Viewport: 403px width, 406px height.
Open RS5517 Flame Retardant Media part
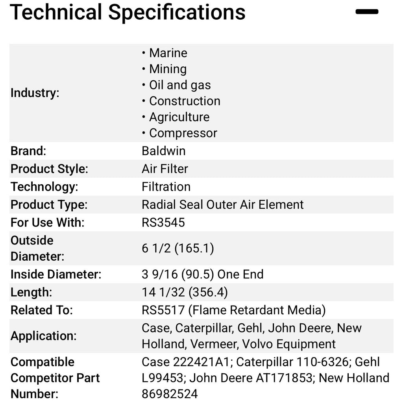pyautogui.click(x=234, y=310)
